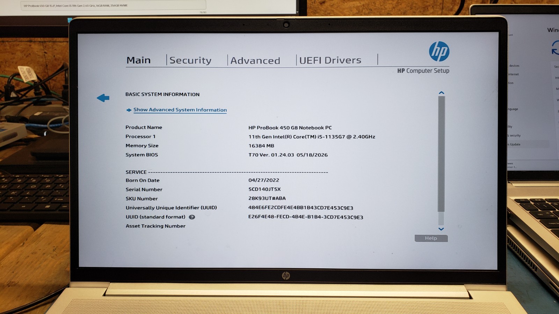Click the SERVICE section heading
559x314 pixels.
(136, 172)
